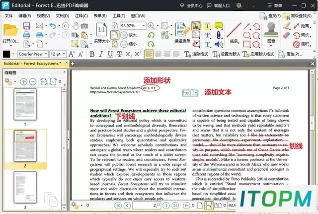Screen dimensions: 318x214
Task: Rotate view with green clockwise arrow
Action: click(x=151, y=44)
